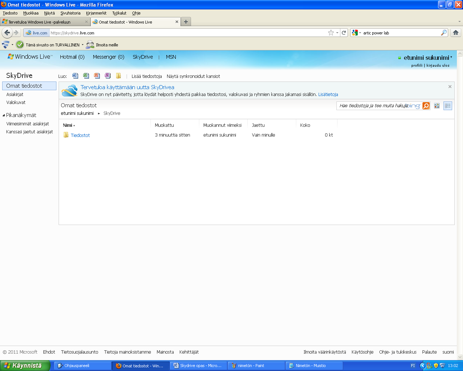Image resolution: width=463 pixels, height=371 pixels.
Task: Create a new folder from Luo toolbar
Action: 118,76
